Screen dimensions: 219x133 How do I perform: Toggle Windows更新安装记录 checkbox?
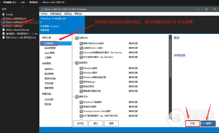click(x=81, y=77)
